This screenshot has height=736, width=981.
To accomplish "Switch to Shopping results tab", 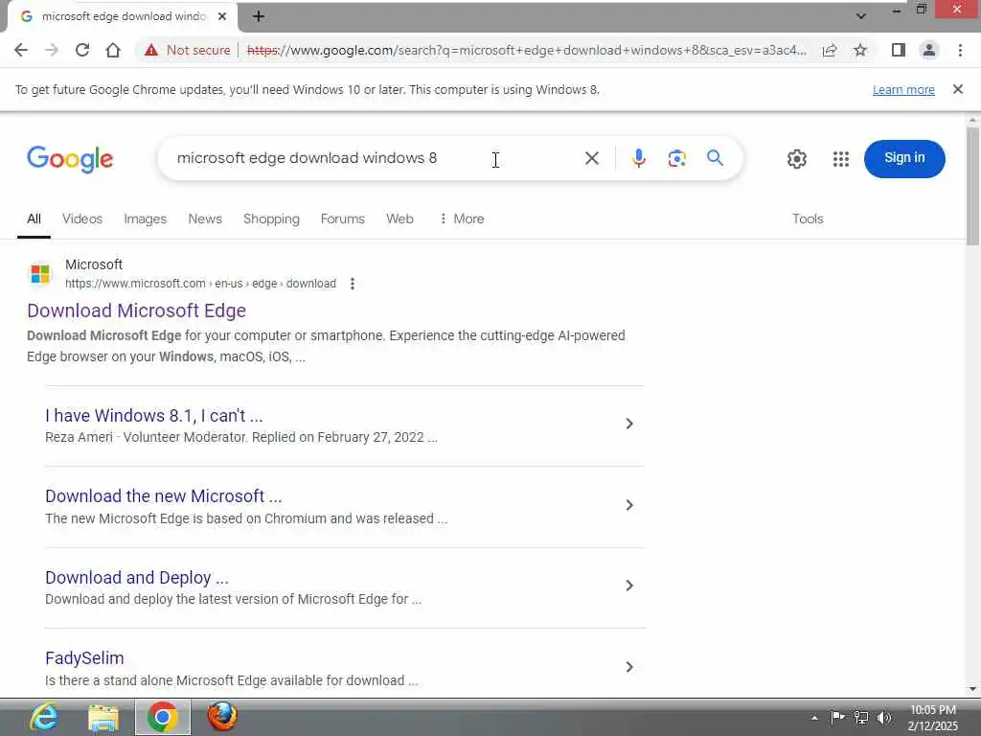I will 271,219.
